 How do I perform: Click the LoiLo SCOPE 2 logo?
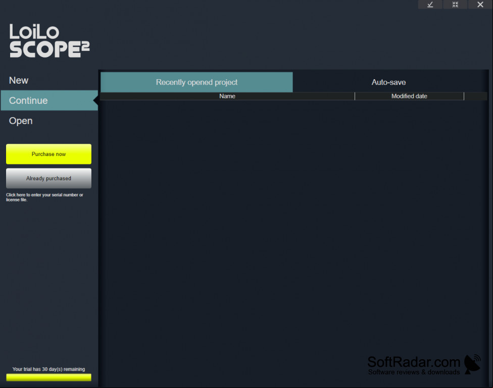pyautogui.click(x=50, y=41)
